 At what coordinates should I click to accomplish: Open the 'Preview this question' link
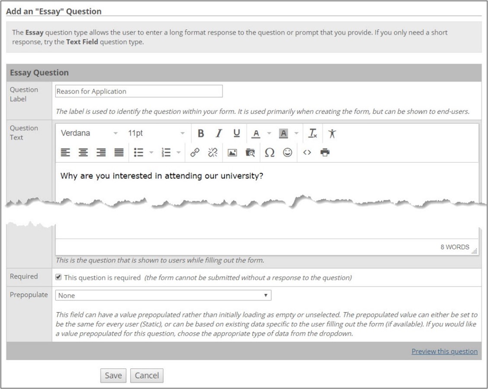444,351
